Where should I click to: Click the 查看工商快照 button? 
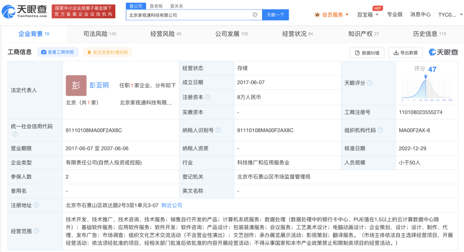point(58,52)
